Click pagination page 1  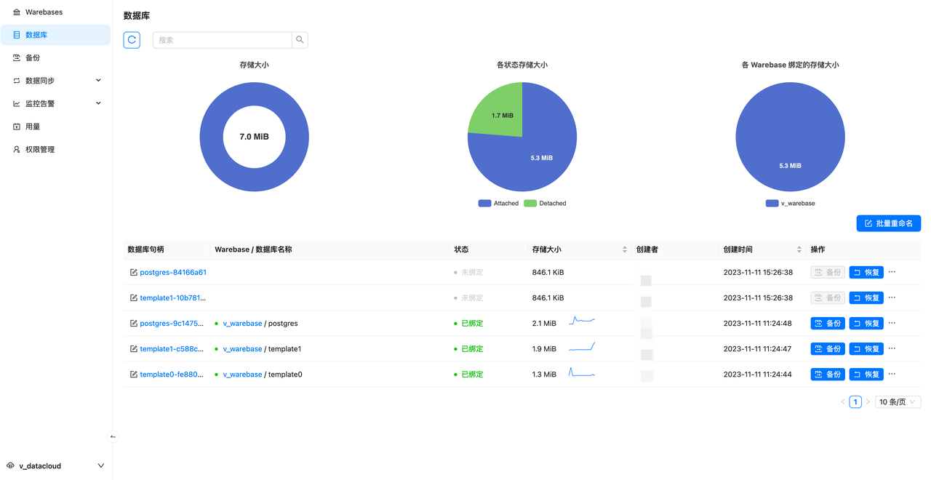coord(855,402)
